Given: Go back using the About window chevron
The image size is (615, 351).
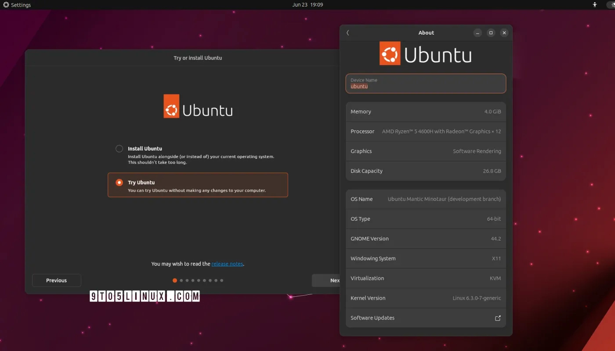Looking at the screenshot, I should coord(347,32).
